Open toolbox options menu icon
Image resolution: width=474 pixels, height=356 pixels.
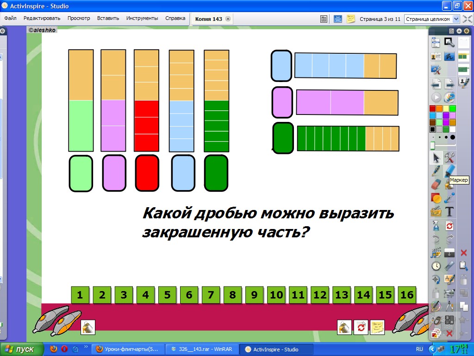[x=450, y=31]
